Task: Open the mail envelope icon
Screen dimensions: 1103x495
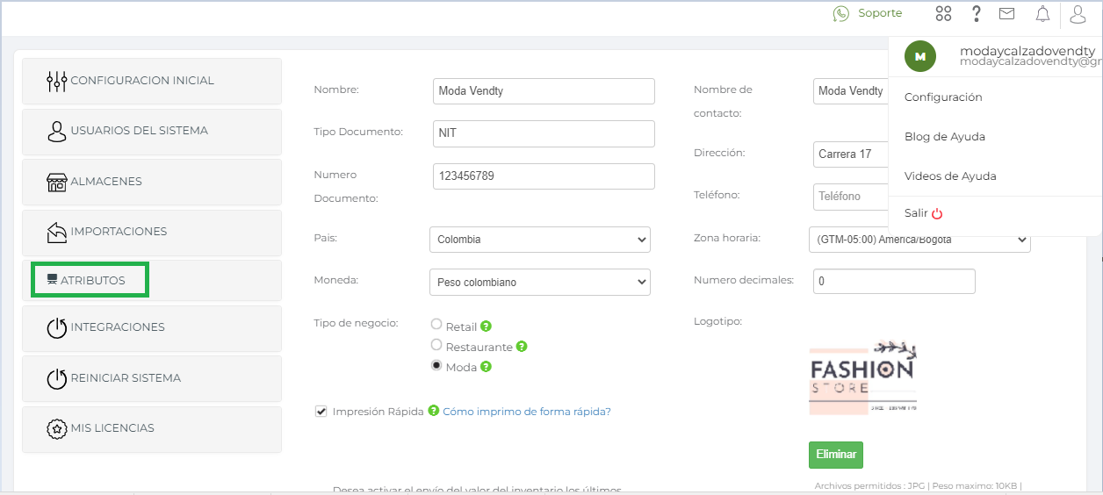Action: tap(1006, 13)
